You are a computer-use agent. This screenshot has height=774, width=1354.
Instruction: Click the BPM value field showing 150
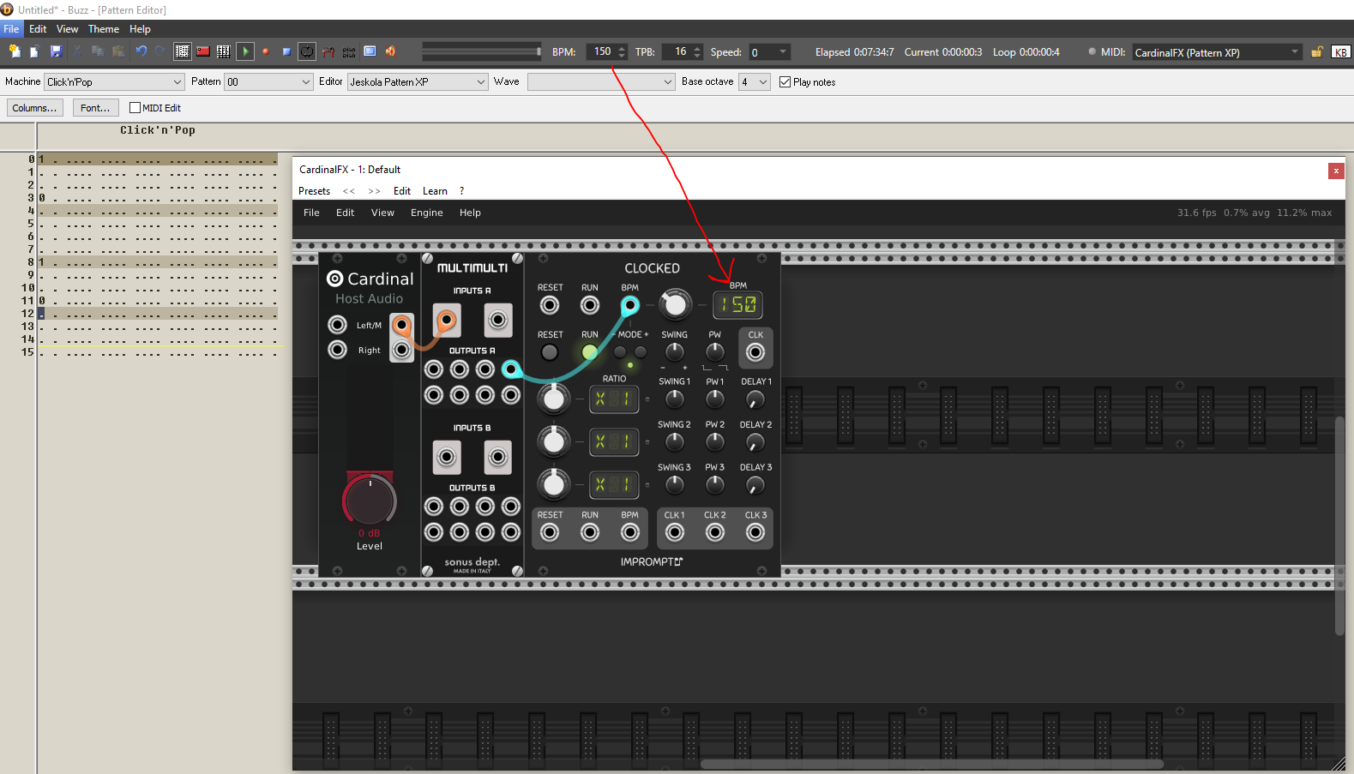pyautogui.click(x=602, y=52)
